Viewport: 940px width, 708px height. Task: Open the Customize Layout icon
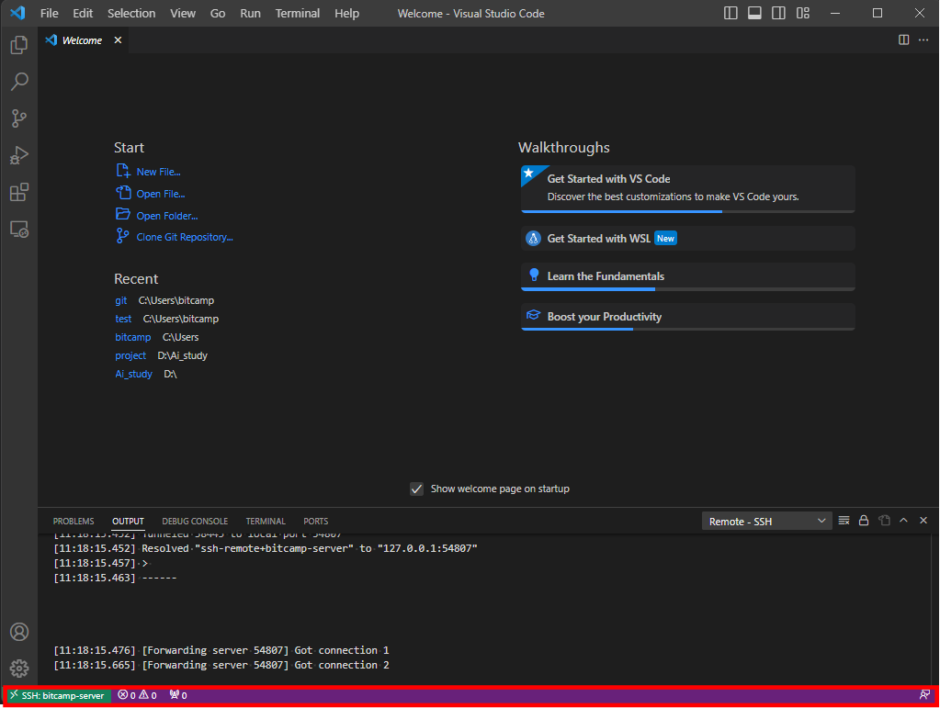pos(803,13)
